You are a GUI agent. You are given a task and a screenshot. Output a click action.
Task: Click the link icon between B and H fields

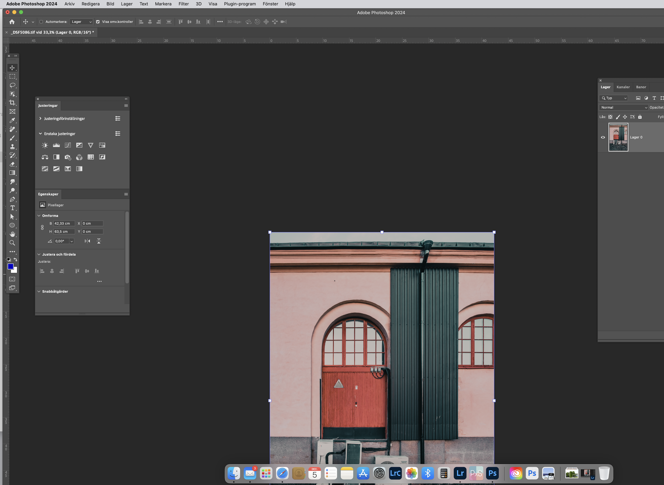[42, 227]
